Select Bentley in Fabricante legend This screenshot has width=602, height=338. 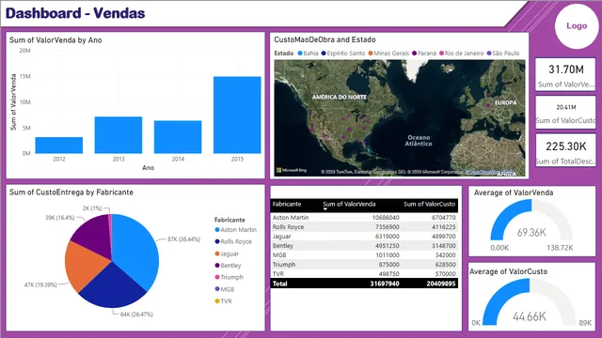tap(228, 266)
